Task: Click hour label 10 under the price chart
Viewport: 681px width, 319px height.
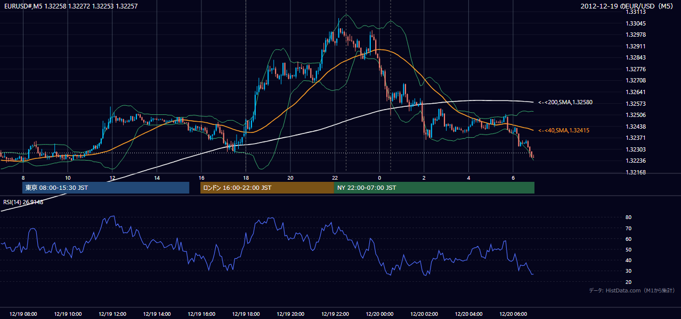Action: [68, 178]
